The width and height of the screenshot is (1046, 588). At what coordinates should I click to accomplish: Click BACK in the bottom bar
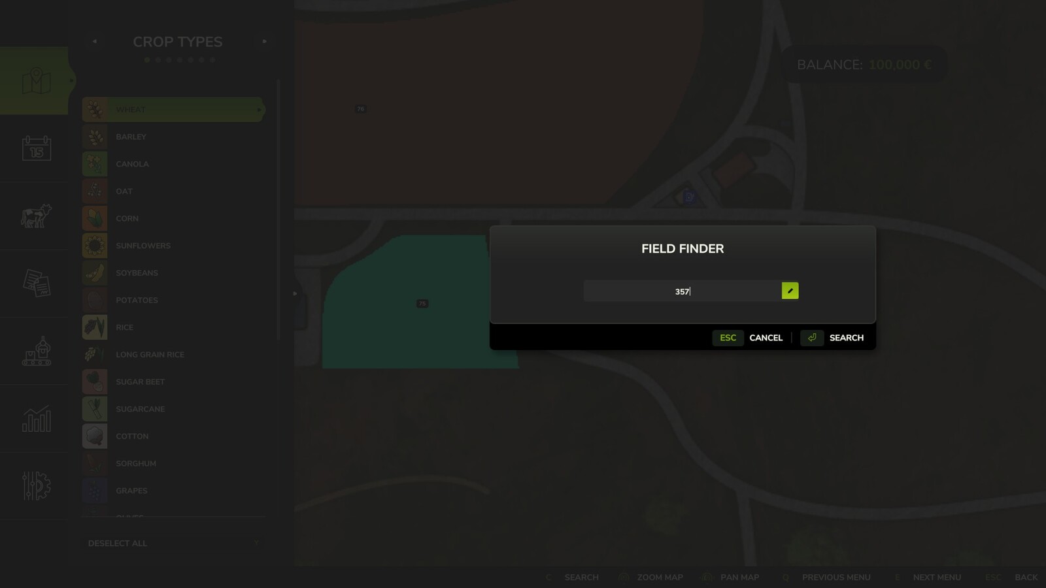(1026, 578)
